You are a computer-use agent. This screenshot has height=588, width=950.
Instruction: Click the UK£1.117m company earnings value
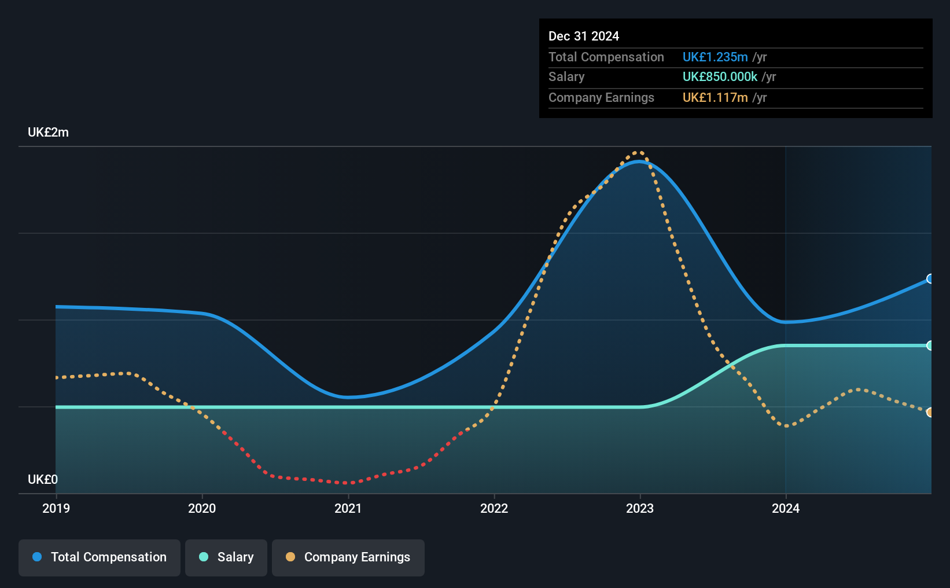pyautogui.click(x=715, y=98)
